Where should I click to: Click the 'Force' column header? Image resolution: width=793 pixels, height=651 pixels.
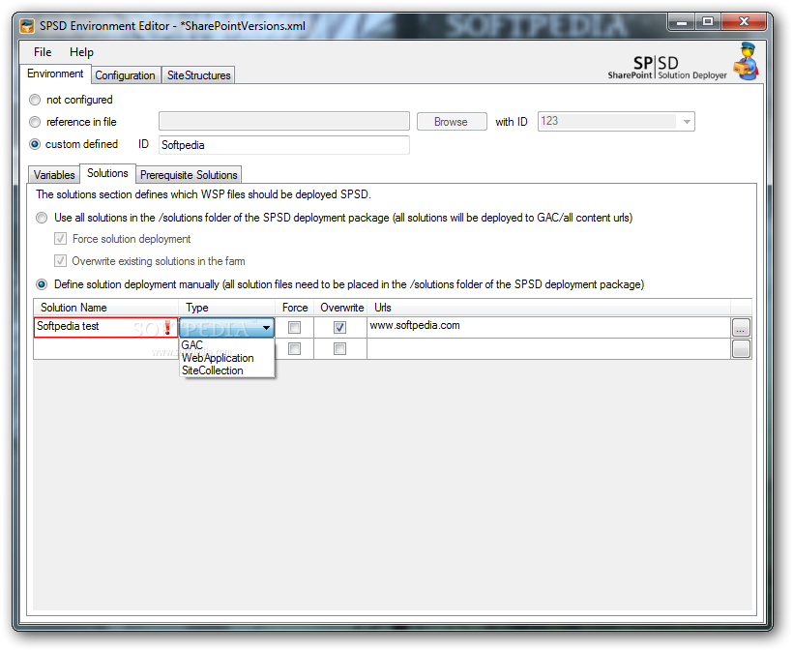coord(295,308)
